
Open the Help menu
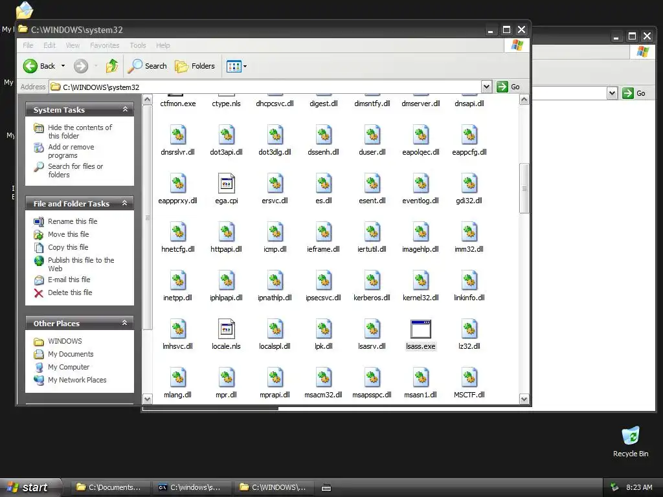coord(163,45)
